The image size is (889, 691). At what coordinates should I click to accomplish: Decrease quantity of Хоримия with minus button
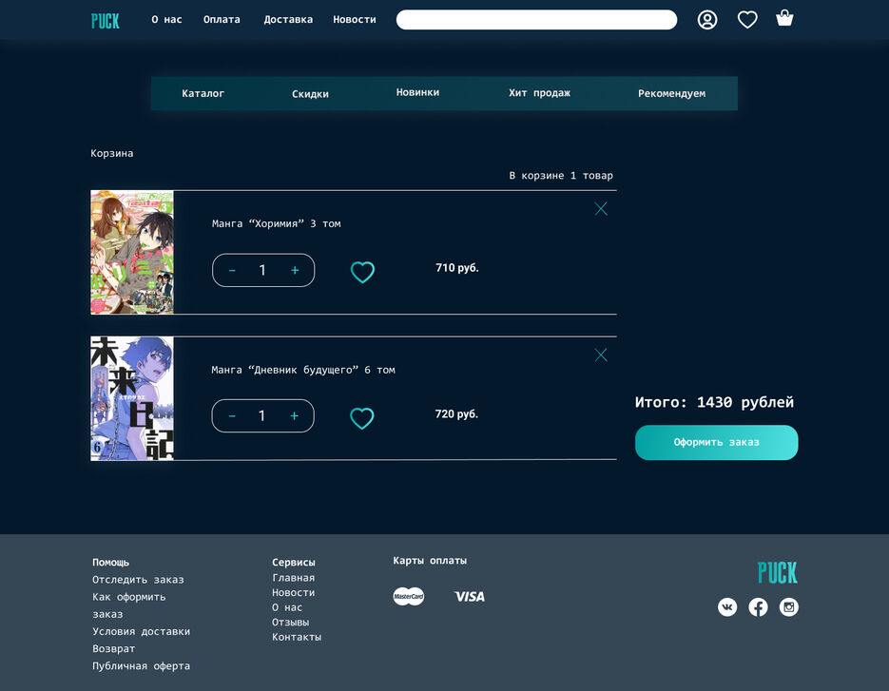pos(232,271)
